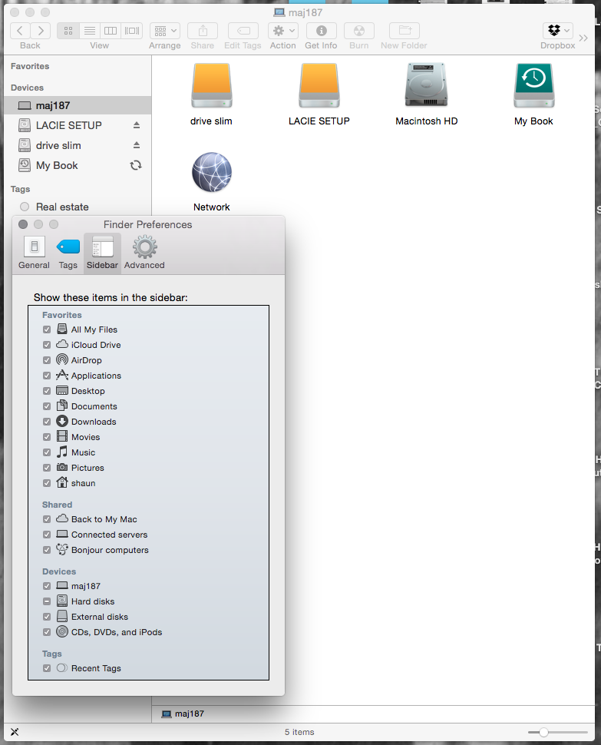
Task: Open the Arrange dropdown
Action: pyautogui.click(x=165, y=31)
